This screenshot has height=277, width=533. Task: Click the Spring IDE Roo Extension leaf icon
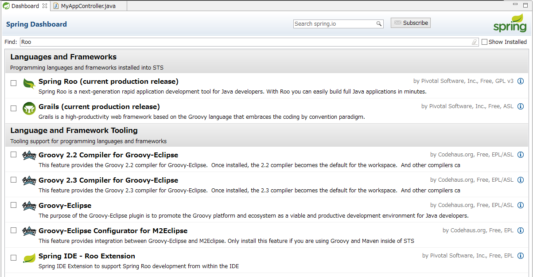click(x=29, y=257)
